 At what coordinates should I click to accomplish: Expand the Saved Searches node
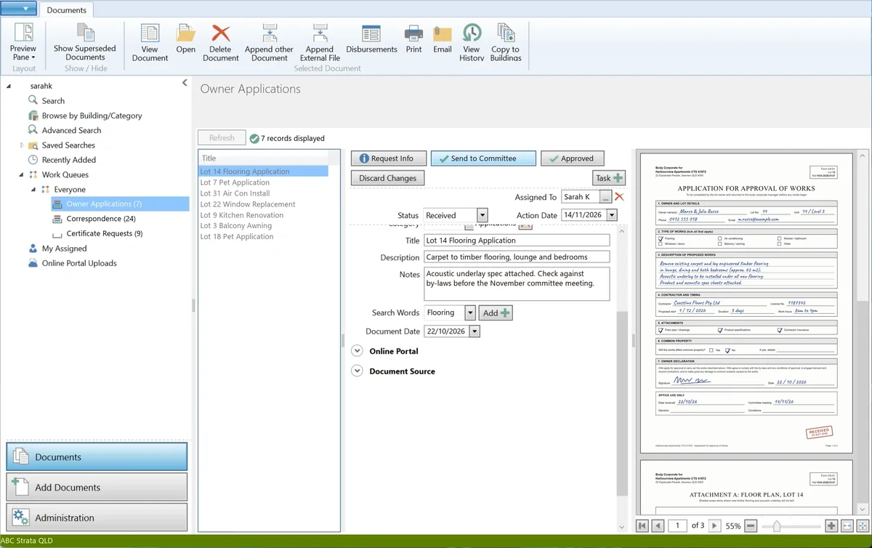coord(22,145)
